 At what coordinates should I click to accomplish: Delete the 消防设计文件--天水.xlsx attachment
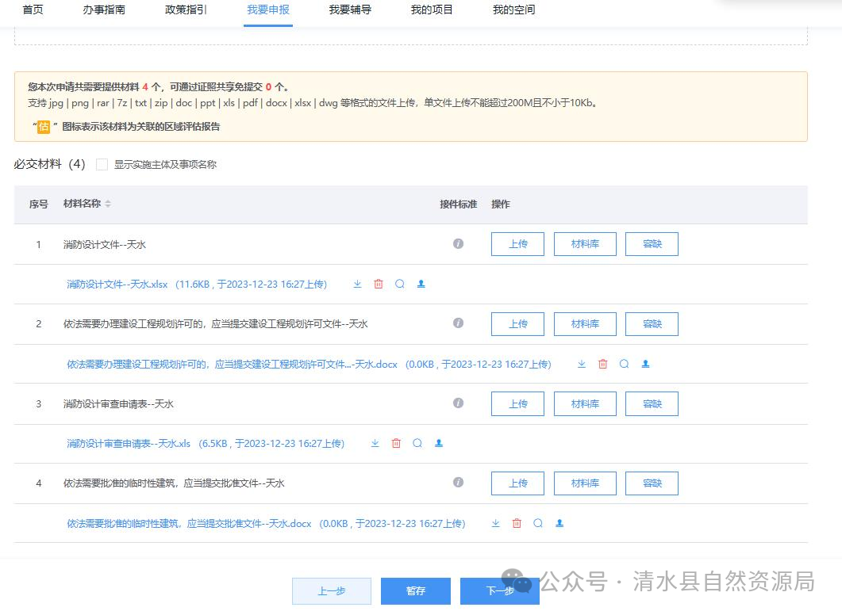point(378,284)
